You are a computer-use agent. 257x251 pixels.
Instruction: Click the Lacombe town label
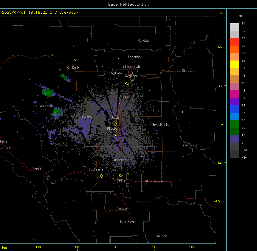[134, 57]
